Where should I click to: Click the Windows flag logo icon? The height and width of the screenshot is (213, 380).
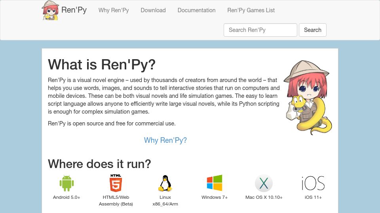[215, 183]
